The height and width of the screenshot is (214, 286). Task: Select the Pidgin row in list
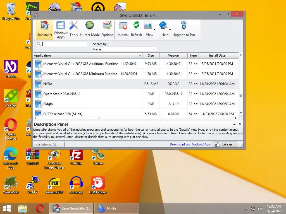(x=136, y=104)
